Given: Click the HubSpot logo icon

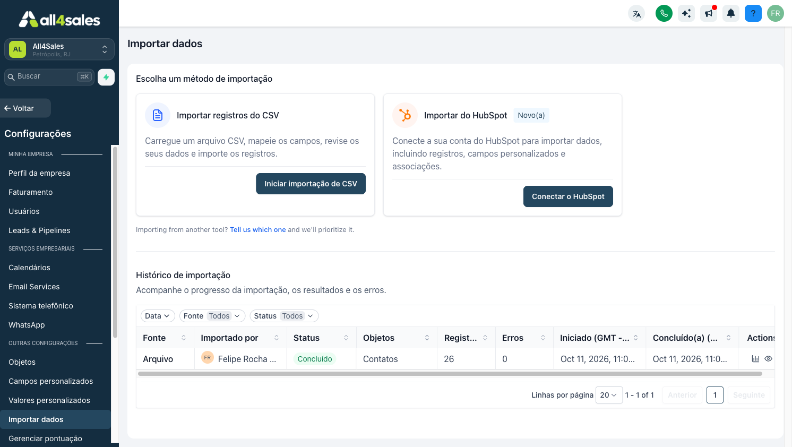Looking at the screenshot, I should pyautogui.click(x=405, y=115).
